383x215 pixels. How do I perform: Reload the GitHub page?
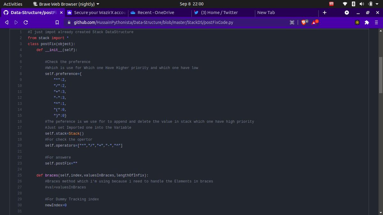(26, 22)
